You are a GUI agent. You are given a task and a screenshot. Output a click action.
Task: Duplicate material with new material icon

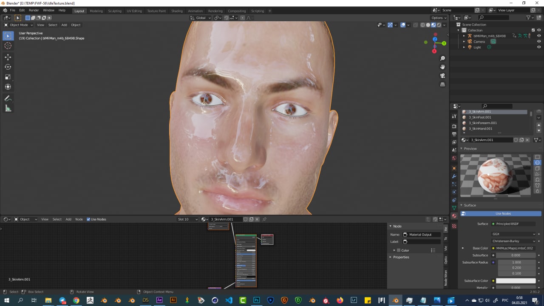(521, 140)
